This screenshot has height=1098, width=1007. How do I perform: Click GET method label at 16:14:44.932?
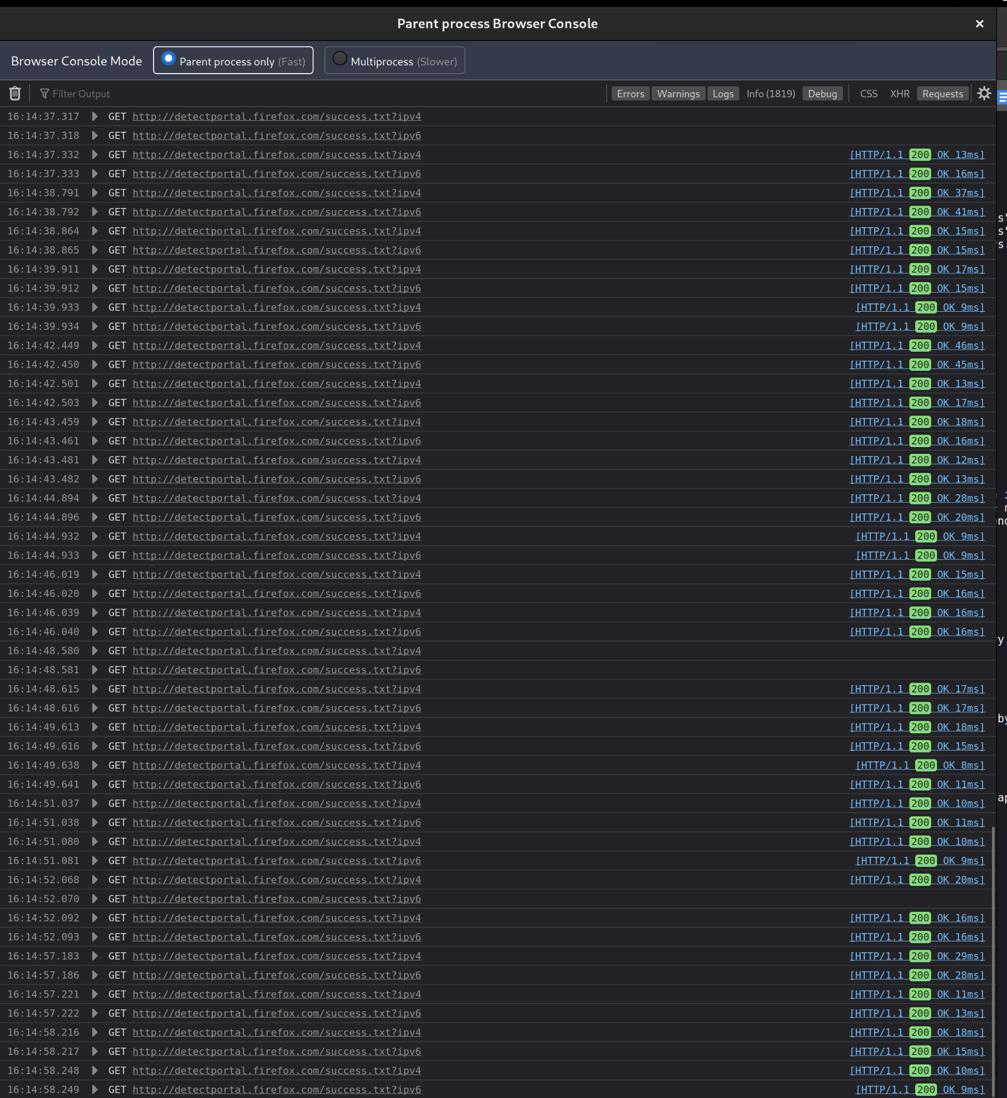pyautogui.click(x=117, y=536)
